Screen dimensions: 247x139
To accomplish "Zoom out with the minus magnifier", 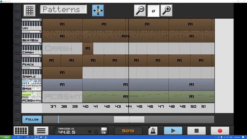I will (x=140, y=10).
